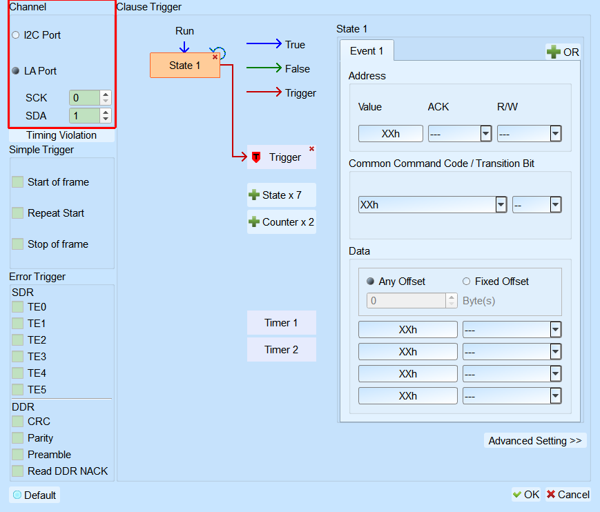Check the TE0 error trigger
The width and height of the screenshot is (600, 512).
tap(17, 306)
